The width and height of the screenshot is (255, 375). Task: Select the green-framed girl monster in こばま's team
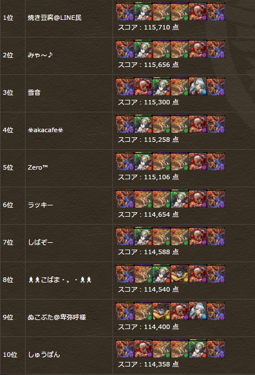pos(161,273)
